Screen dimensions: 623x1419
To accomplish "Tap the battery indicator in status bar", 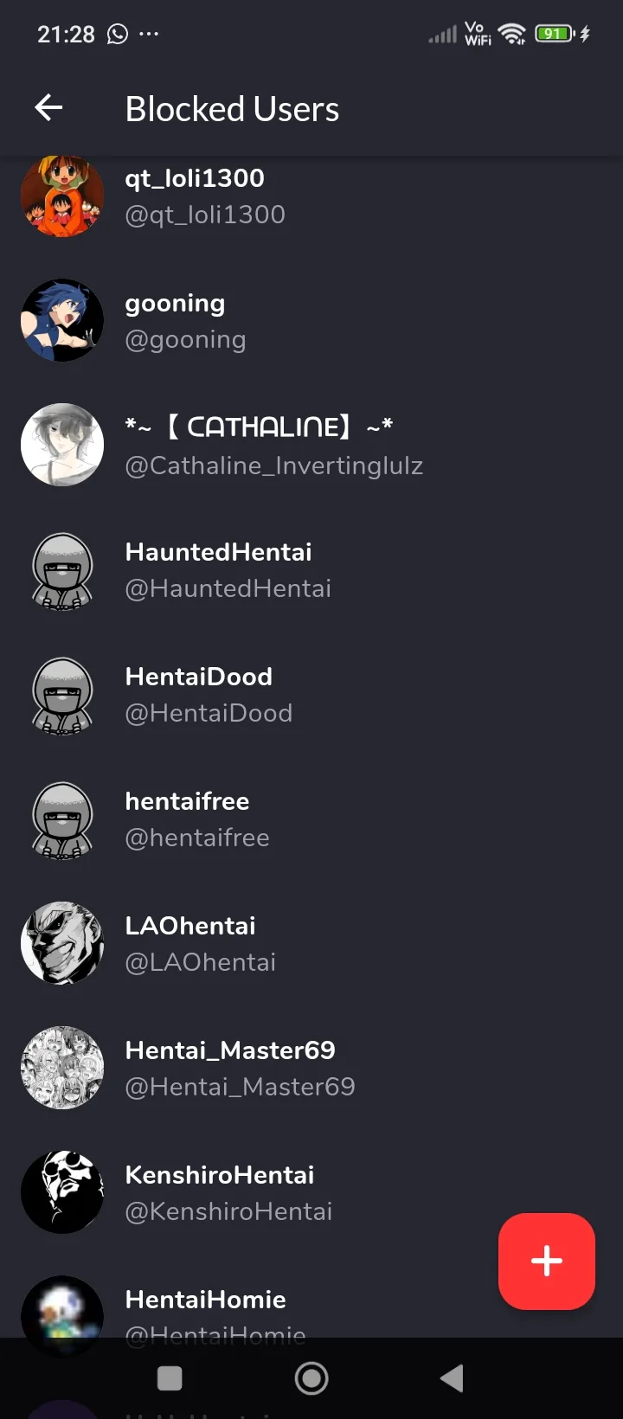I will (x=555, y=34).
